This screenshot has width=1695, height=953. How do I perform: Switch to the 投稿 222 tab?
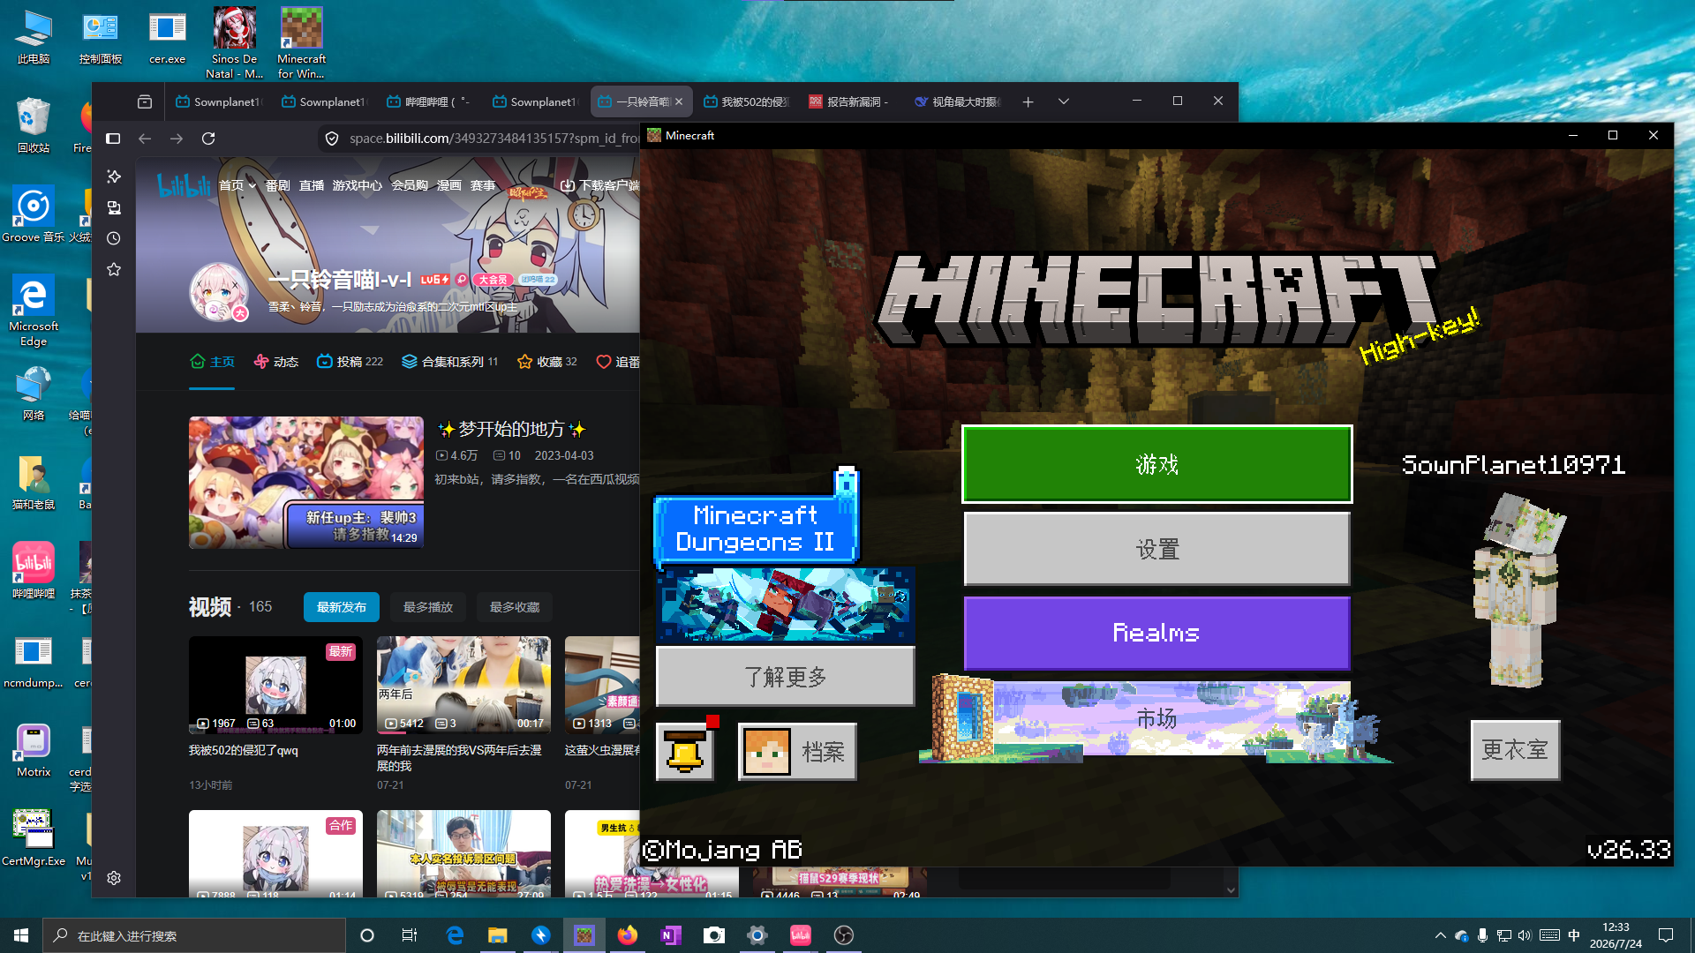point(350,362)
